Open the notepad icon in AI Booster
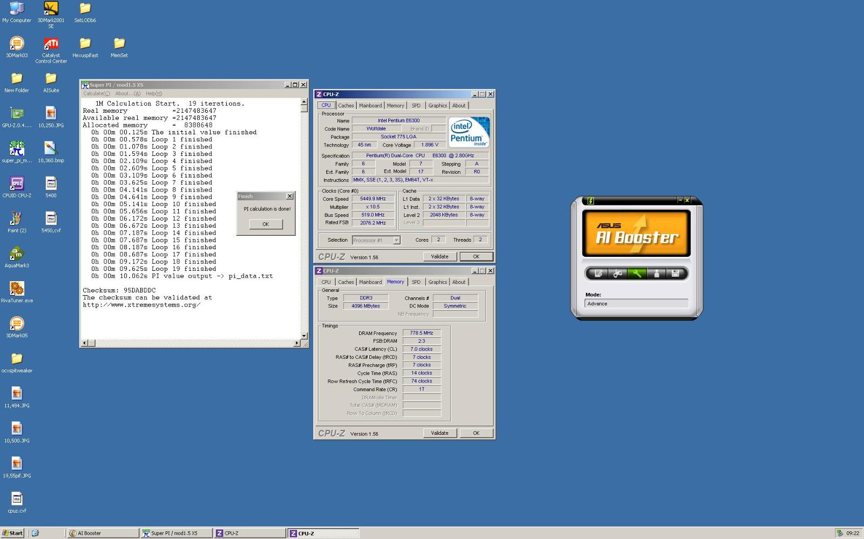Viewport: 864px width, 539px height. click(598, 274)
